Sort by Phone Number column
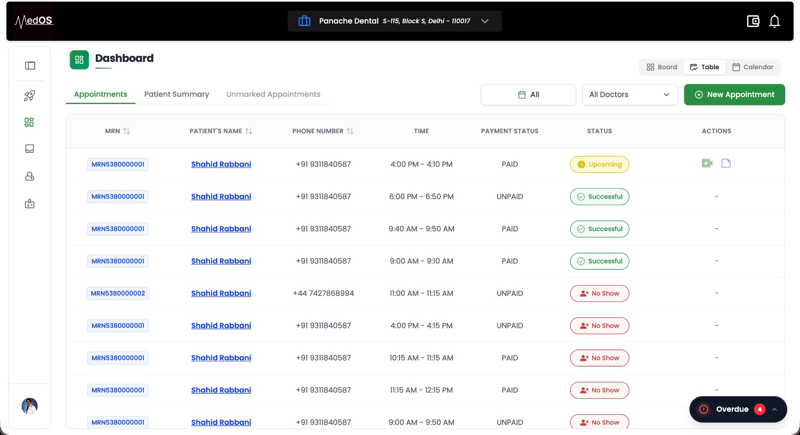 click(x=350, y=131)
